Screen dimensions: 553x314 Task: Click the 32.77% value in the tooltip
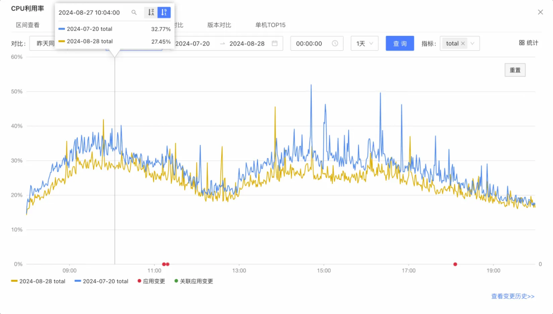coord(161,29)
